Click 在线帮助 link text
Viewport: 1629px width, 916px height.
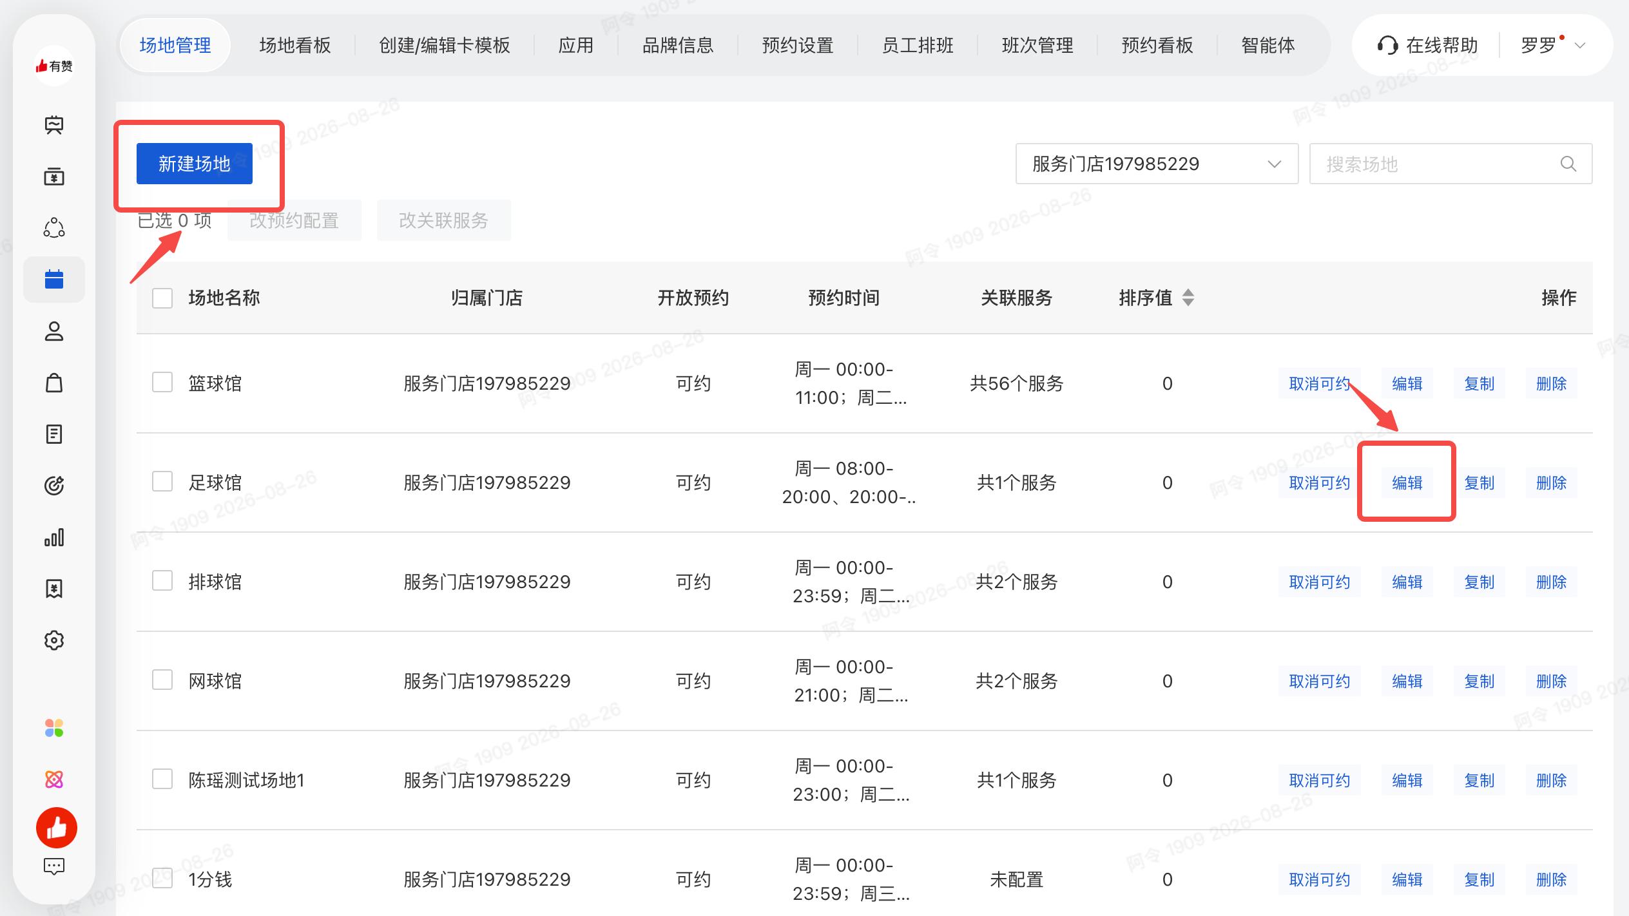click(x=1442, y=45)
